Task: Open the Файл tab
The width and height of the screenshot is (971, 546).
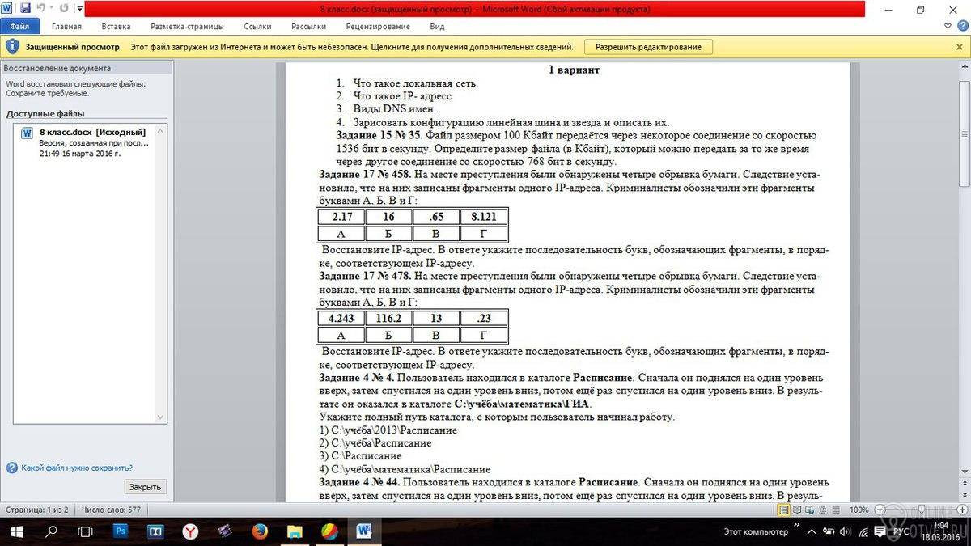Action: coord(19,26)
